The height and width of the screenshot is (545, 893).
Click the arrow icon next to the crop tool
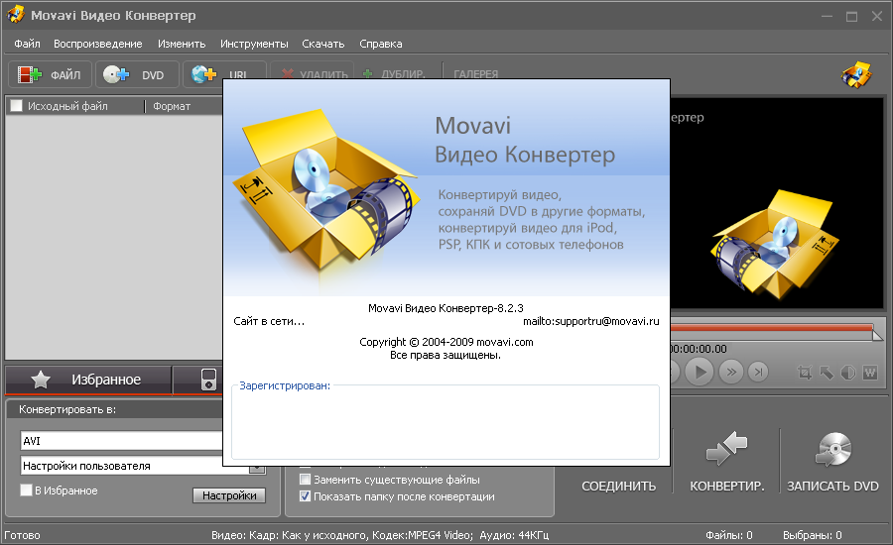pos(827,373)
